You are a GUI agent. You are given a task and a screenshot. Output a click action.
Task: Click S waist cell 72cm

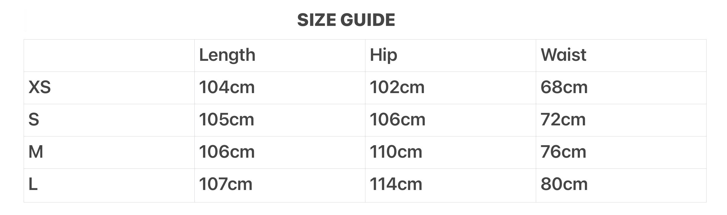tap(563, 120)
